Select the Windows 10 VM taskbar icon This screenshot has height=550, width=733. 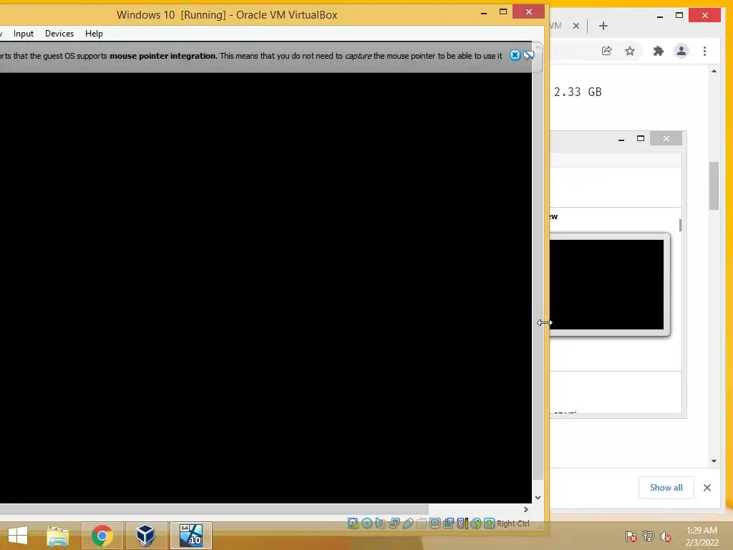(x=190, y=536)
